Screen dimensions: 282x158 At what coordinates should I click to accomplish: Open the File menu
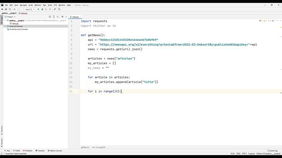(7, 5)
